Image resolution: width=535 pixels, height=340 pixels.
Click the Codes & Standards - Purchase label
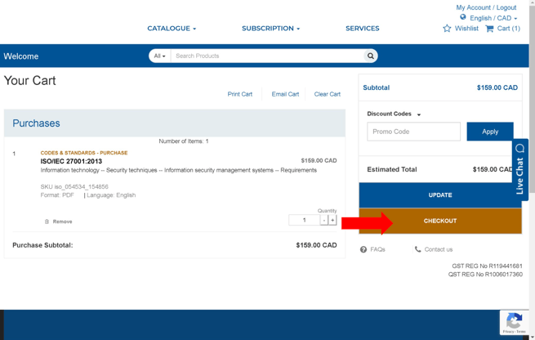pos(84,153)
